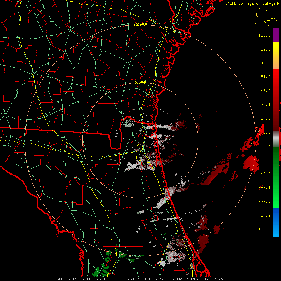This screenshot has height=281, width=281.
Task: Select the -109.8 legend value
Action: click(x=263, y=229)
